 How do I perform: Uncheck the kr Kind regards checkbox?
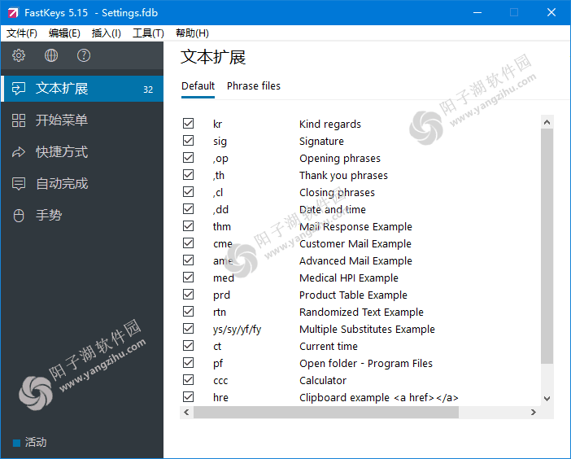pyautogui.click(x=188, y=124)
